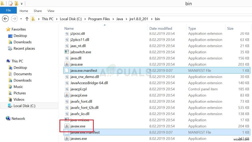This screenshot has width=252, height=142.
Task: Click javaws.exe Java icon
Action: pos(67,138)
